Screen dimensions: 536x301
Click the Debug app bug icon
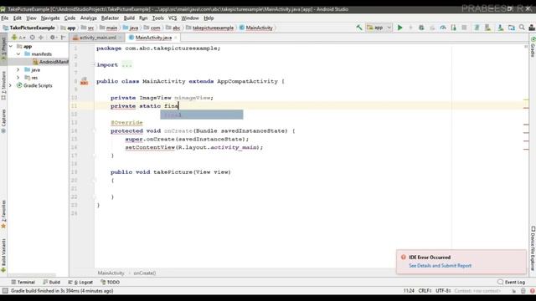pyautogui.click(x=421, y=28)
